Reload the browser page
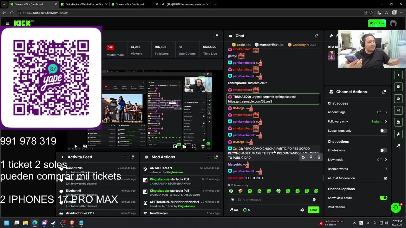The image size is (406, 228). [x=12, y=13]
